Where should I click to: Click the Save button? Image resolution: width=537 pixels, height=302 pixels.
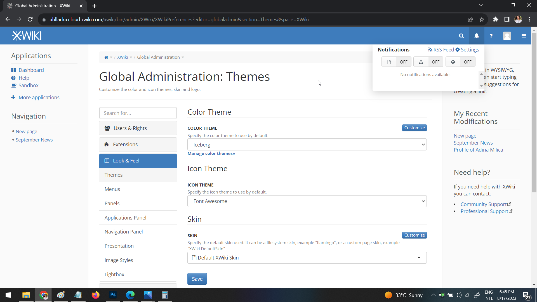point(197,279)
